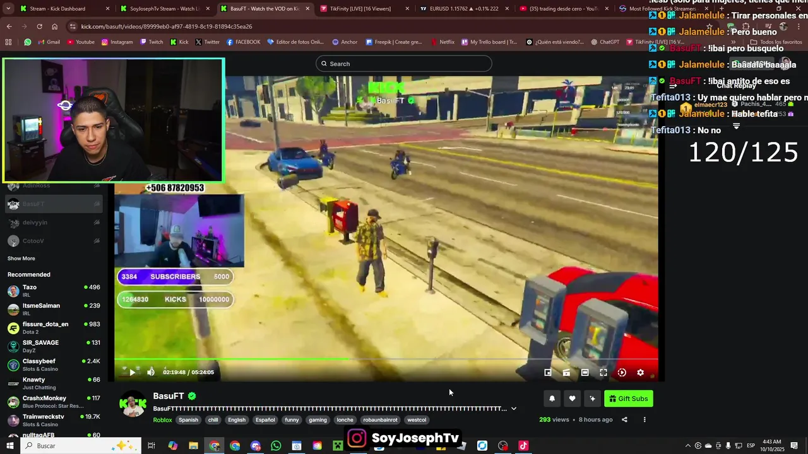
Task: Click the notification bell for BasuFT
Action: pos(552,399)
